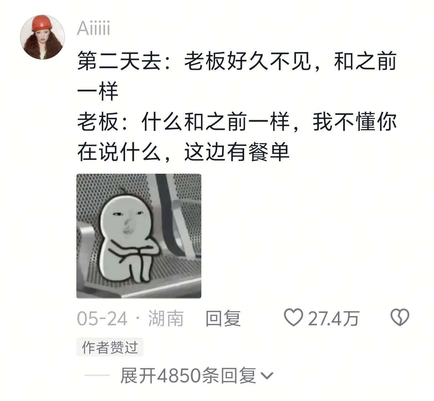Click the red helmet in the avatar

[x=42, y=24]
